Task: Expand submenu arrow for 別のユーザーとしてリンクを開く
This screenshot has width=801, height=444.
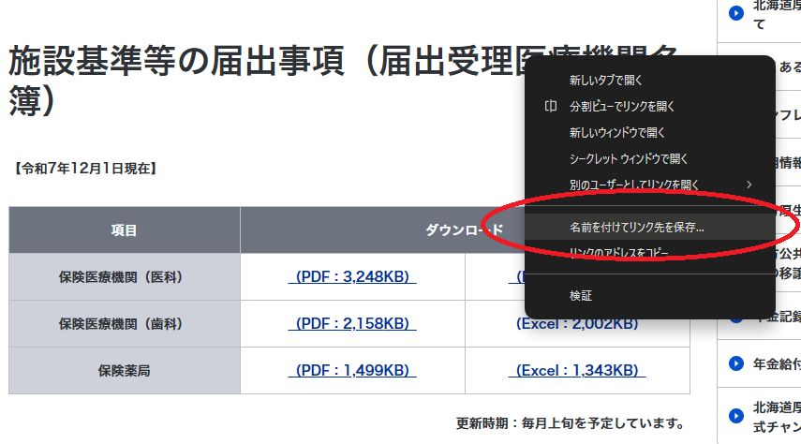Action: pos(749,185)
